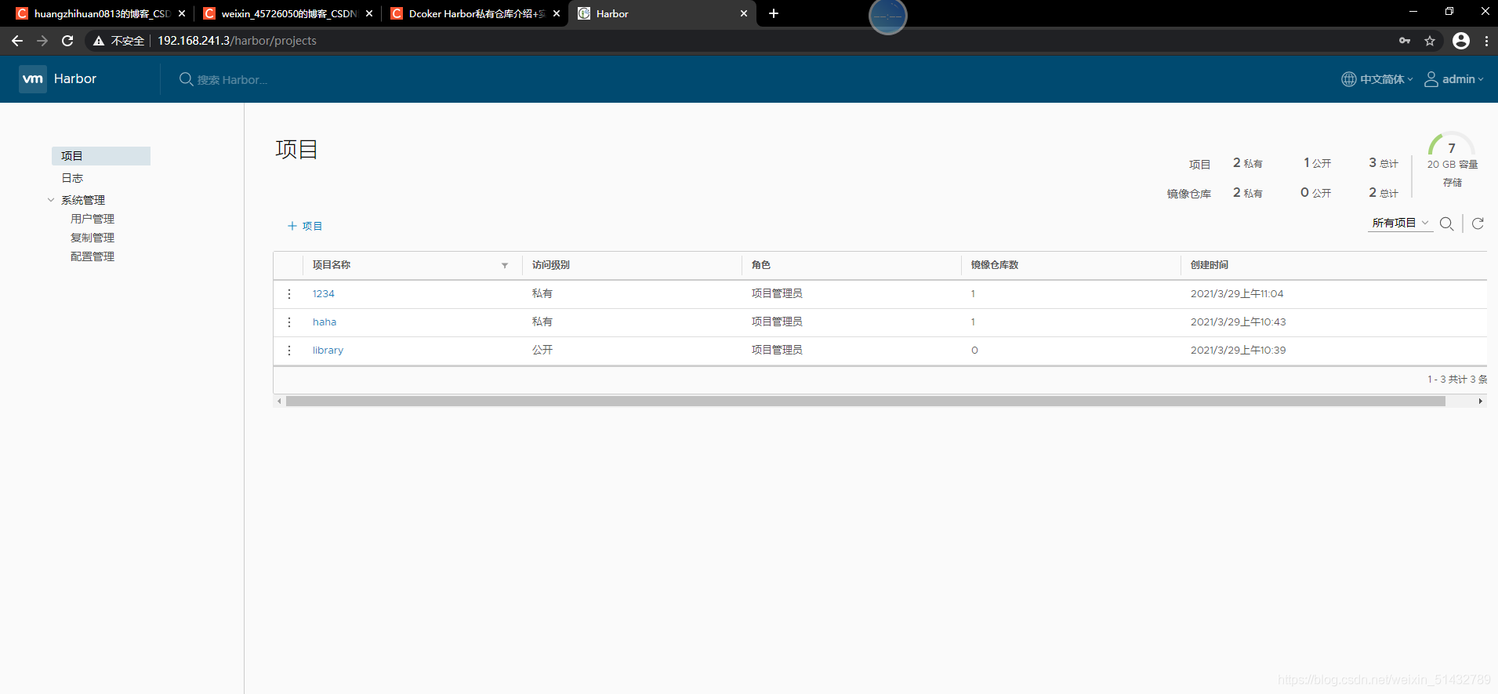Click repository count 1 for project haha

pyautogui.click(x=973, y=322)
